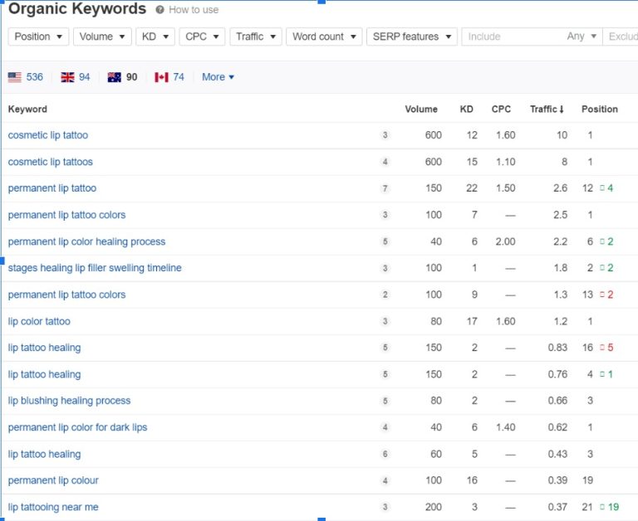Open keyword permanent lip color for dark lips
Viewport: 638px width, 521px height.
78,427
